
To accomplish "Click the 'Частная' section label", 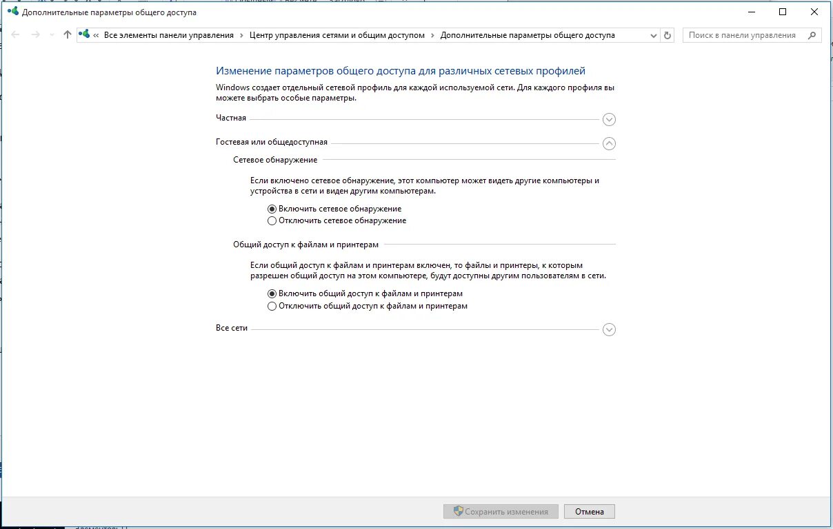I will pos(231,118).
